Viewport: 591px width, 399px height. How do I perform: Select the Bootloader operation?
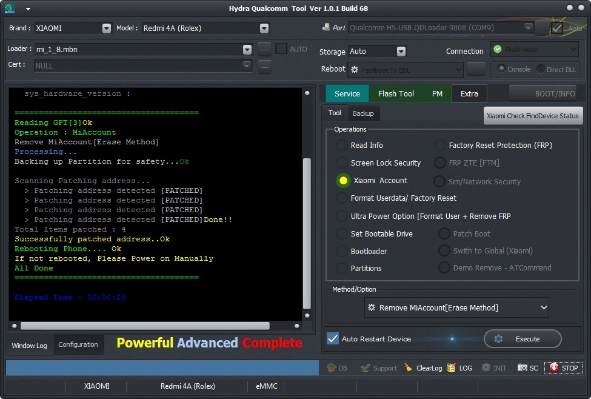[341, 251]
